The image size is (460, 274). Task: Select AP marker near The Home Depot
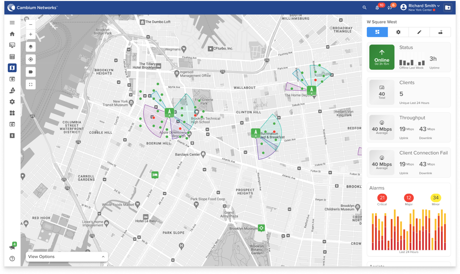[312, 90]
